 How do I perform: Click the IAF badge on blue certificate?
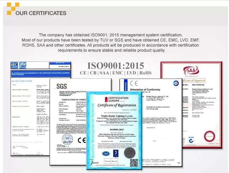tap(106, 153)
